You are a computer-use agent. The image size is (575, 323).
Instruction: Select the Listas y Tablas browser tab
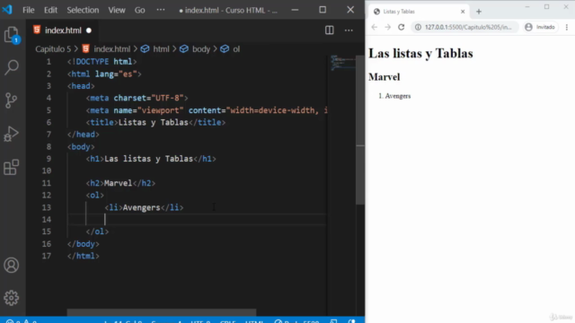pyautogui.click(x=419, y=12)
